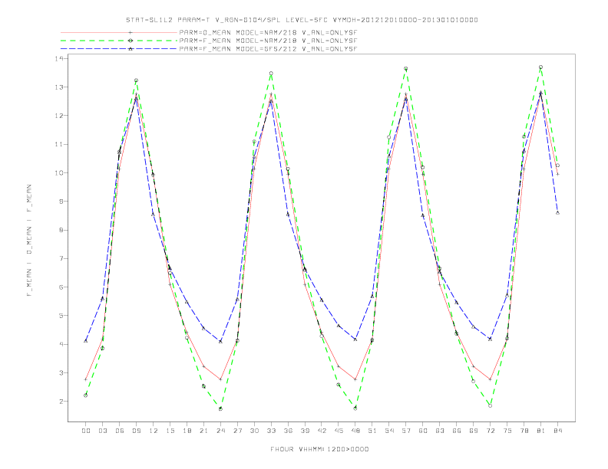The image size is (608, 469).
Task: Click the triangle marker on the blue legend line
Action: pyautogui.click(x=131, y=49)
